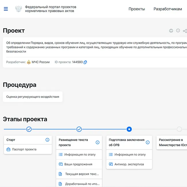Click the Russian coat of arms logo
The height and width of the screenshot is (187, 187).
[18, 9]
